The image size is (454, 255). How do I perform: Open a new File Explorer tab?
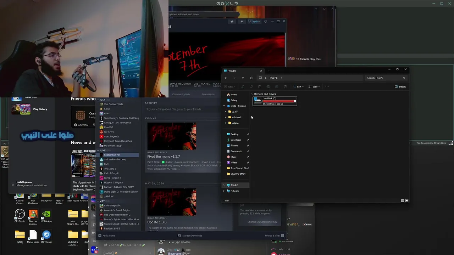(x=269, y=71)
